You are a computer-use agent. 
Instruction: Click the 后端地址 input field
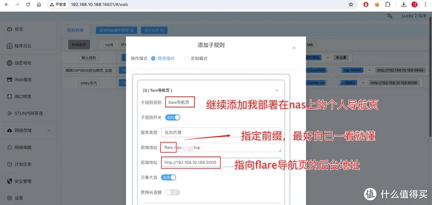click(x=221, y=163)
